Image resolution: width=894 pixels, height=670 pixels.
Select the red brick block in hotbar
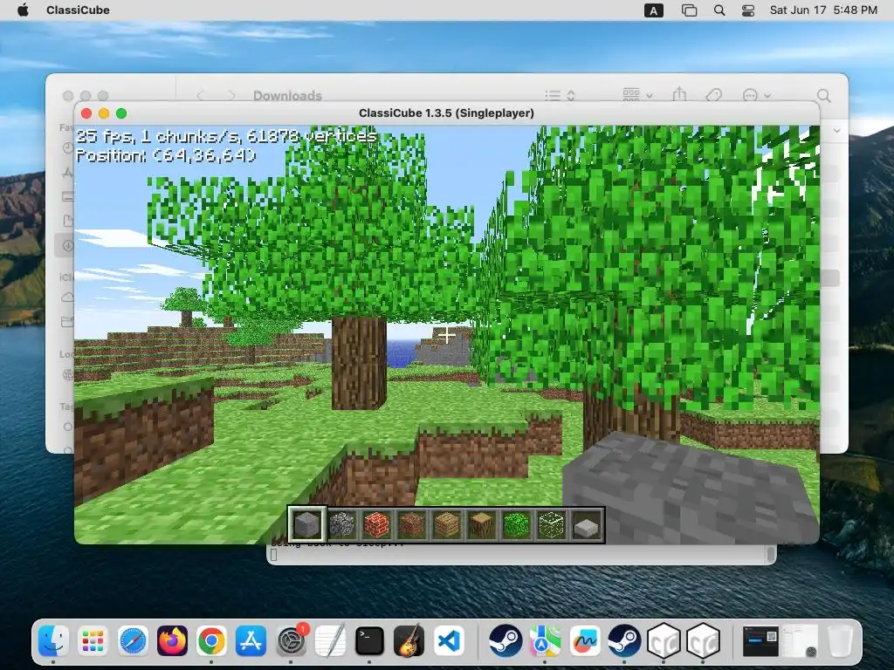tap(377, 524)
